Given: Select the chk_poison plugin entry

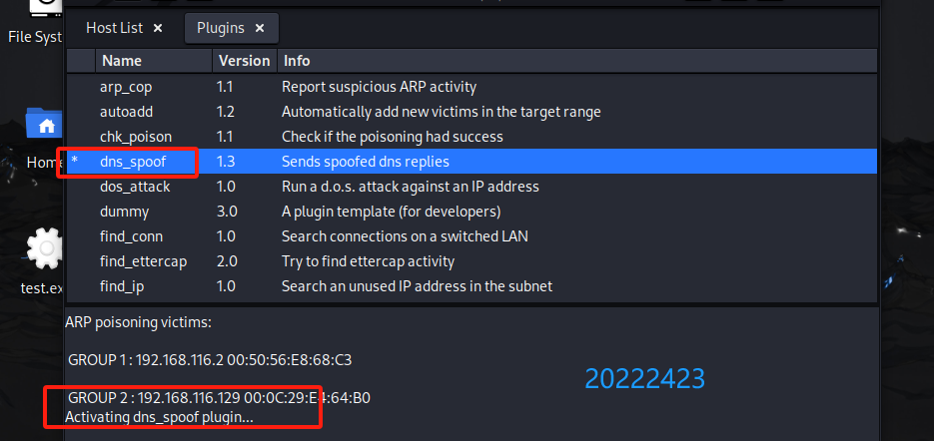Looking at the screenshot, I should [136, 137].
